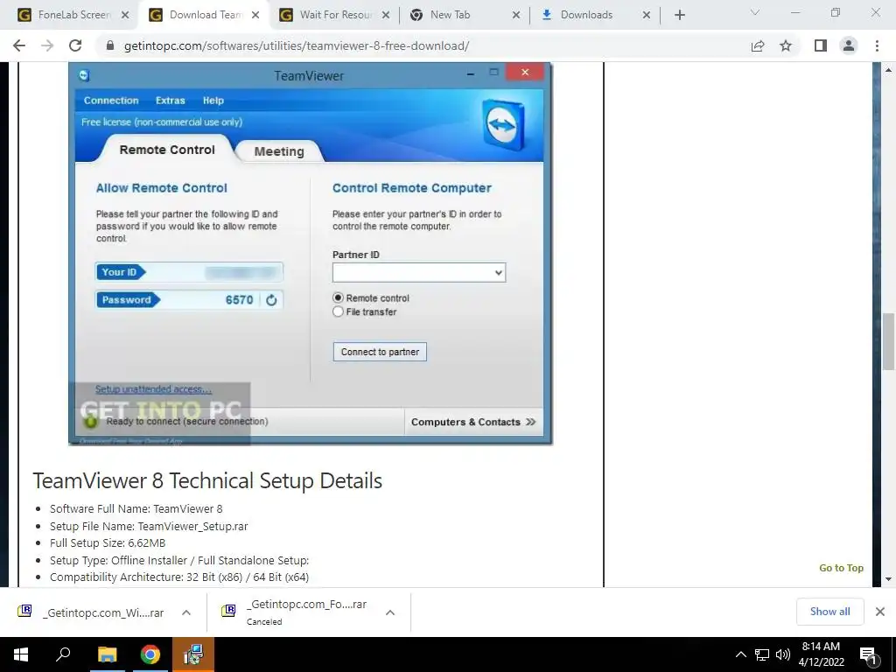Open the Windows Start menu

tap(21, 654)
